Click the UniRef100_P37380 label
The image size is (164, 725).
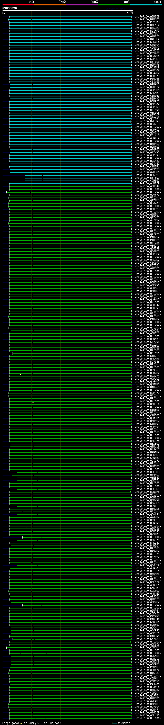coord(147,266)
